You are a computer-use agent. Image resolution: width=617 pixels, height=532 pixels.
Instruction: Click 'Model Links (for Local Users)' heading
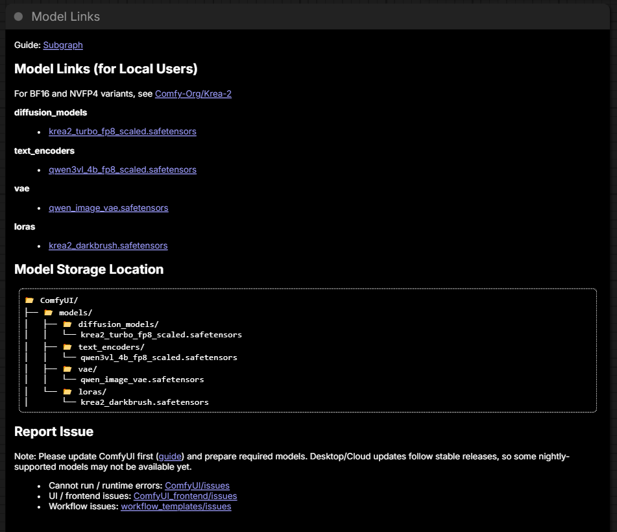106,69
